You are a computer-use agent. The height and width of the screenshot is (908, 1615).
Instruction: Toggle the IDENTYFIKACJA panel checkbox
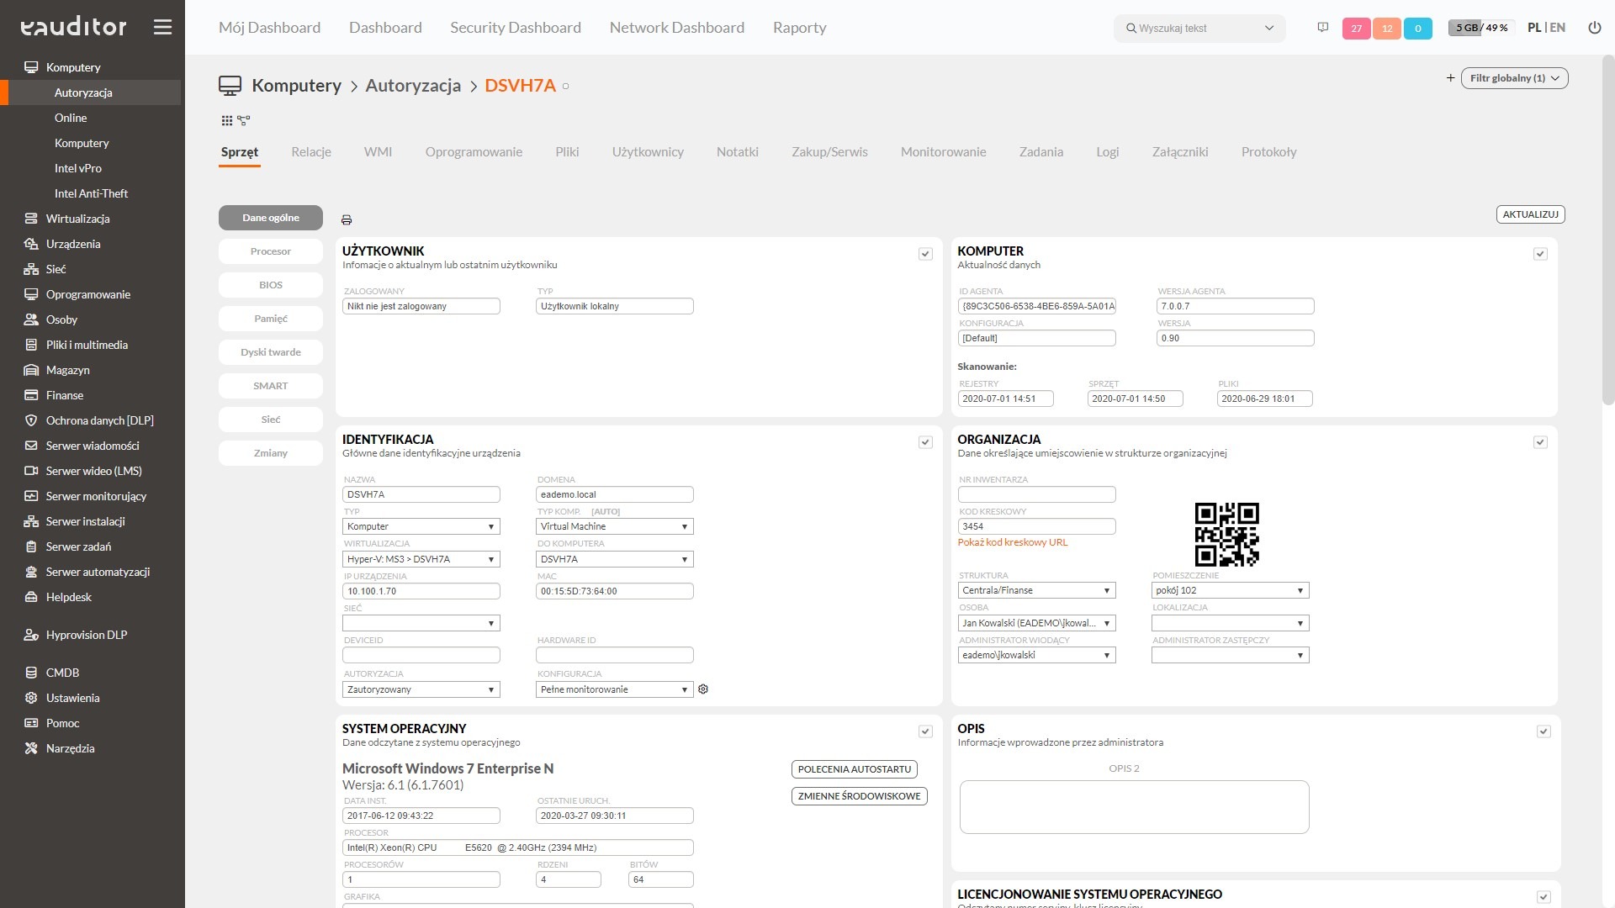925,442
